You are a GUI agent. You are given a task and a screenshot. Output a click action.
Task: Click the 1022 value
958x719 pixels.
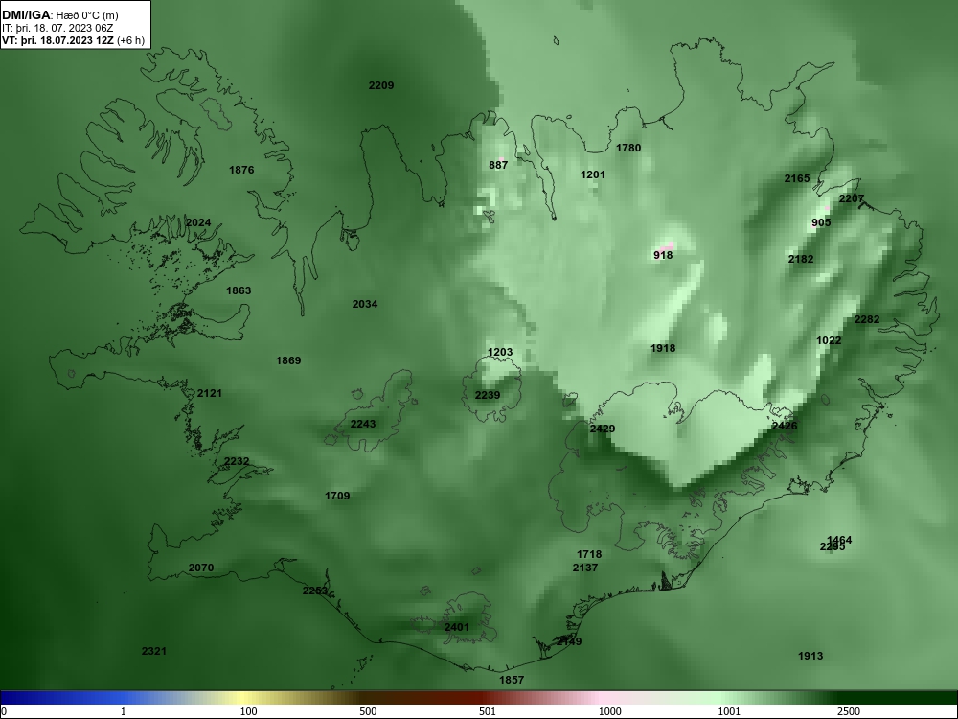829,340
